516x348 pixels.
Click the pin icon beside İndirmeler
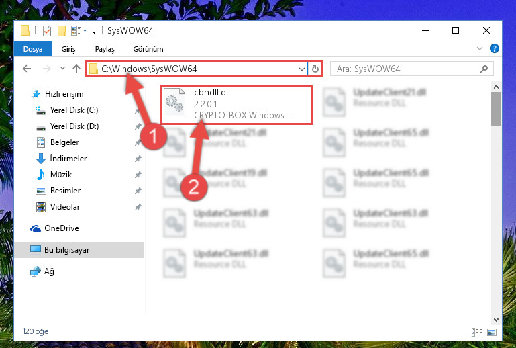(x=138, y=159)
